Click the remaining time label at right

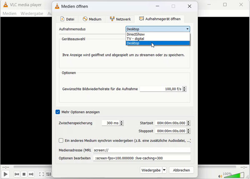244,167
